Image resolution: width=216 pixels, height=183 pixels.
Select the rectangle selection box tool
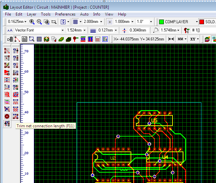click(32, 39)
